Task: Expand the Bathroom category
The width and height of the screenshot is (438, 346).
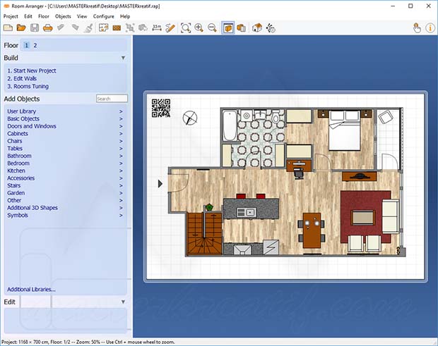Action: tap(65, 156)
